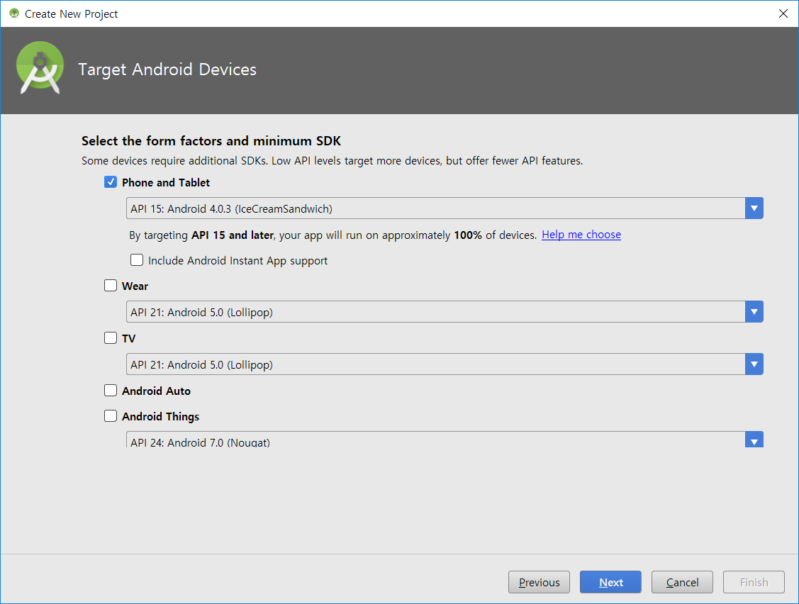Click the Android Things label text

click(160, 416)
